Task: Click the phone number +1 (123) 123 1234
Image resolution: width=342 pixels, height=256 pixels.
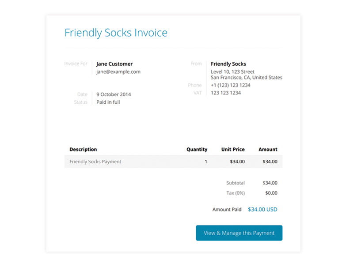Action: click(x=231, y=85)
